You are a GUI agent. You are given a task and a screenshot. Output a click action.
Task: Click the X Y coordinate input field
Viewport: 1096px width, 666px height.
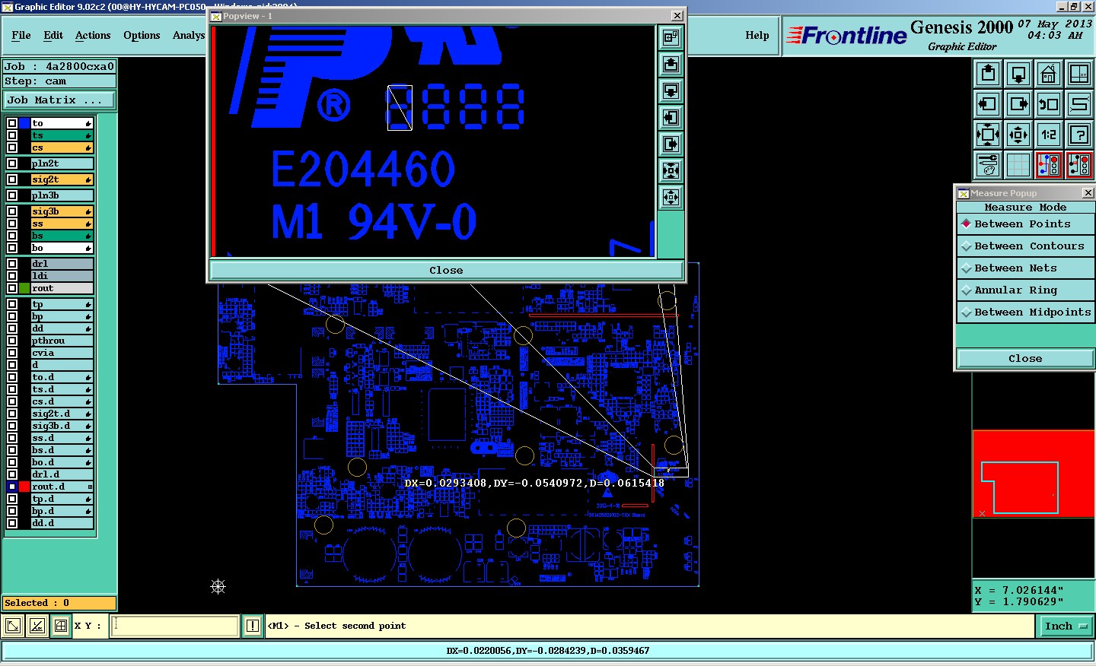pyautogui.click(x=175, y=626)
